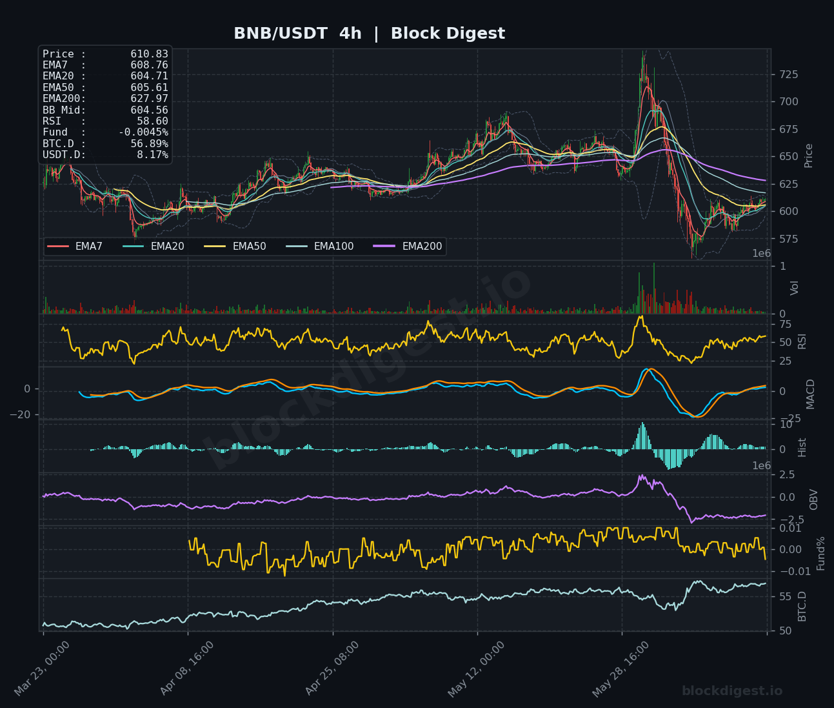Click the RSI 58.60 info row
This screenshot has height=708, width=834.
point(105,121)
